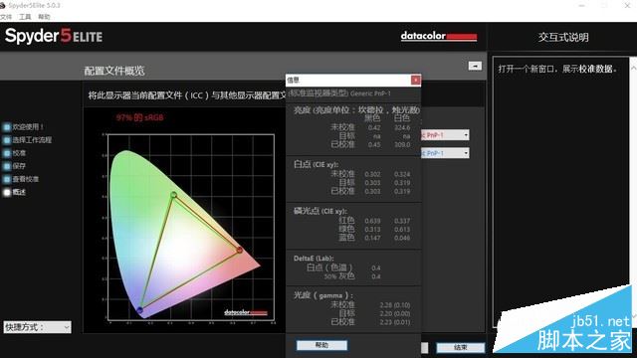Open the 快捷方式 dropdown
Viewport: 637px width, 358px height.
click(x=38, y=327)
